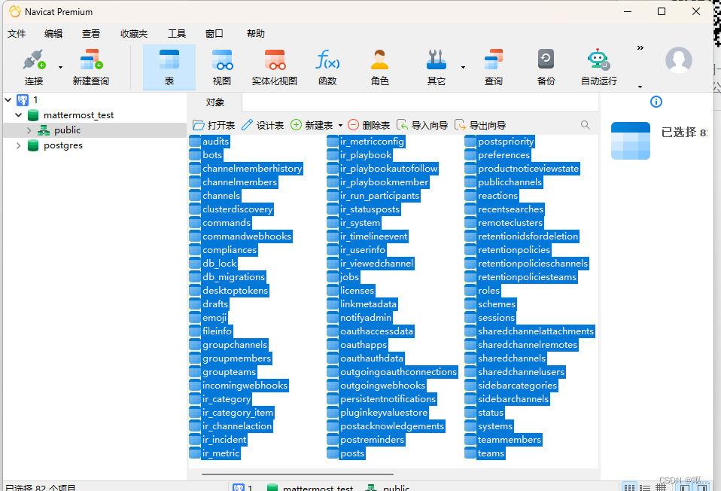Viewport: 721px width, 491px height.
Task: Select the mattermost_test database in tree
Action: pos(78,115)
